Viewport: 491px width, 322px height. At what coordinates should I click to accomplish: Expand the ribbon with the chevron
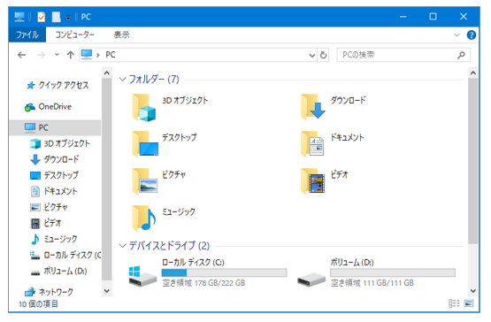(456, 34)
